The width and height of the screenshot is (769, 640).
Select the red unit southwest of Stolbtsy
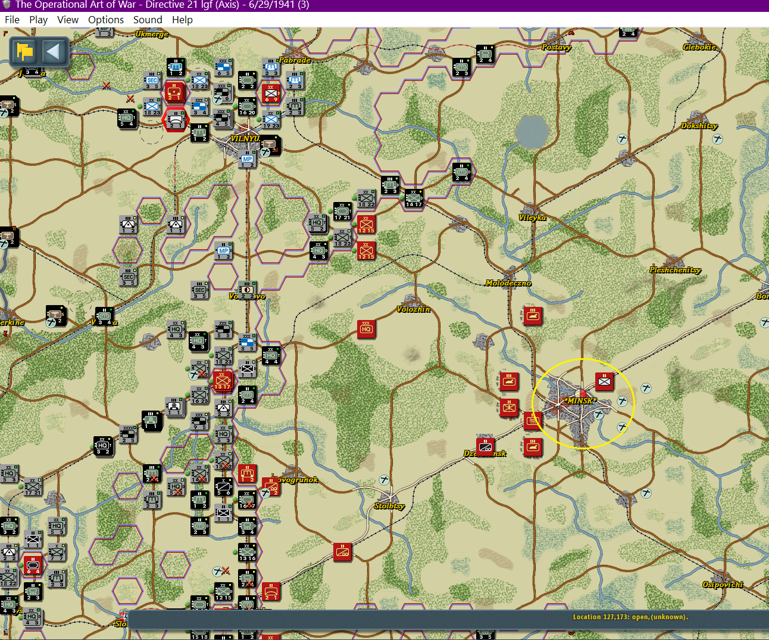(x=342, y=552)
